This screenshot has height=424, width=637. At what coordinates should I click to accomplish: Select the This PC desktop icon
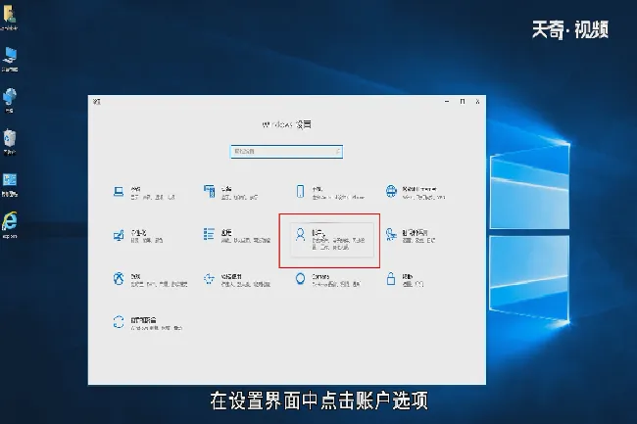pos(9,59)
